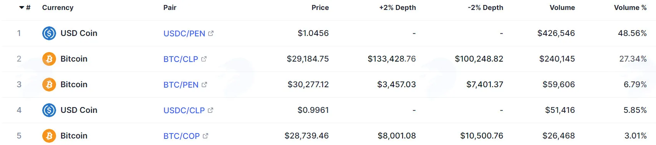Click USD Coin icon in row 4

pyautogui.click(x=49, y=110)
